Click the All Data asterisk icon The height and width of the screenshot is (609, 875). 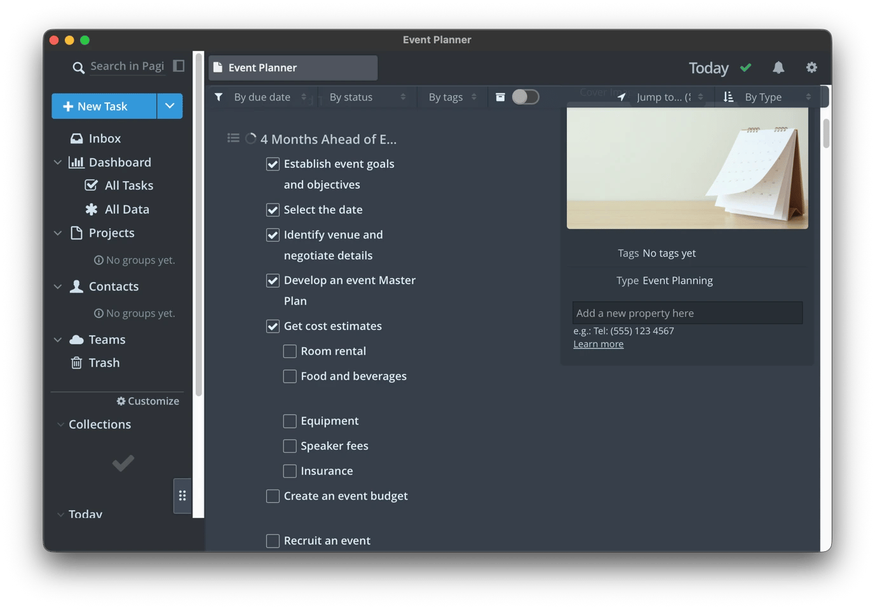(x=92, y=209)
